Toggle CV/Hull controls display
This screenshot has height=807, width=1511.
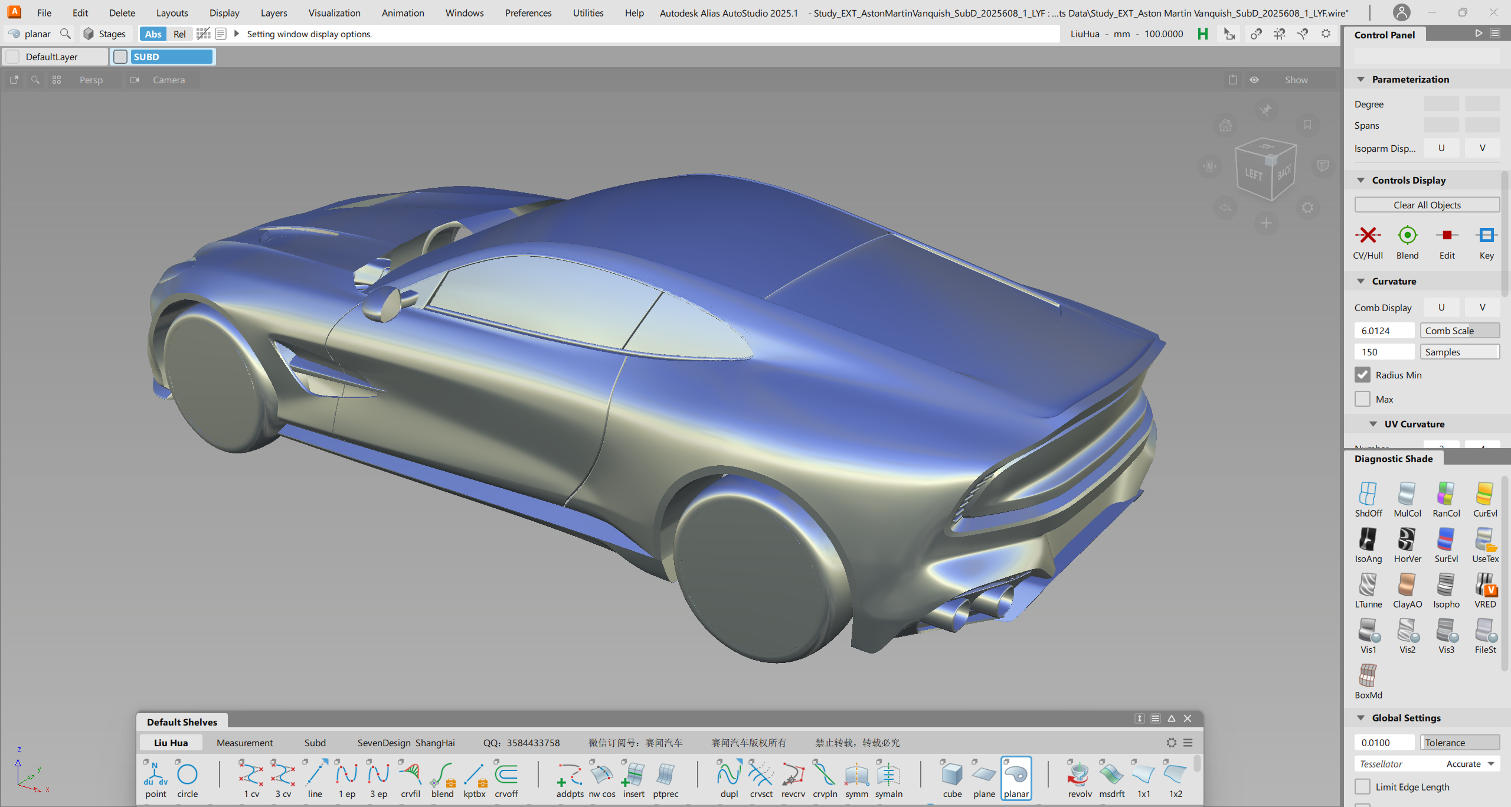[1368, 236]
